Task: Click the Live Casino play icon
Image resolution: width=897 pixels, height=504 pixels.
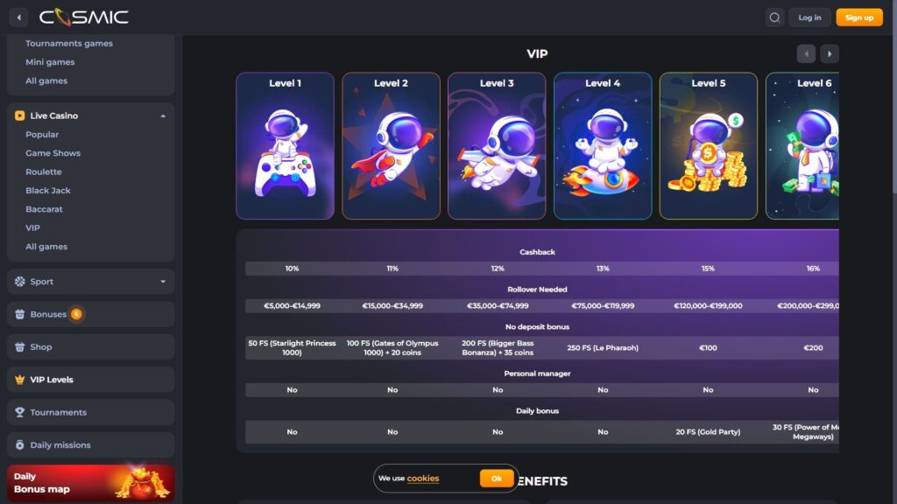Action: 20,115
